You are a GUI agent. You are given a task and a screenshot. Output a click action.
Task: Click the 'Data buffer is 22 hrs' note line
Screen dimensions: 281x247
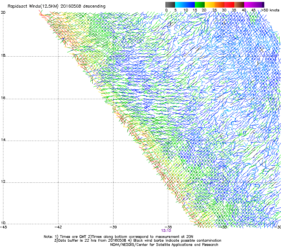[x=137, y=241]
